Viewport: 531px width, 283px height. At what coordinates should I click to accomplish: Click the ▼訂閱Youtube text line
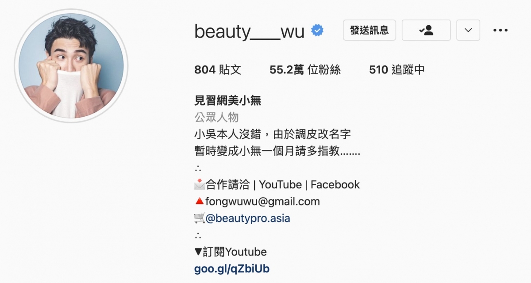click(x=231, y=252)
